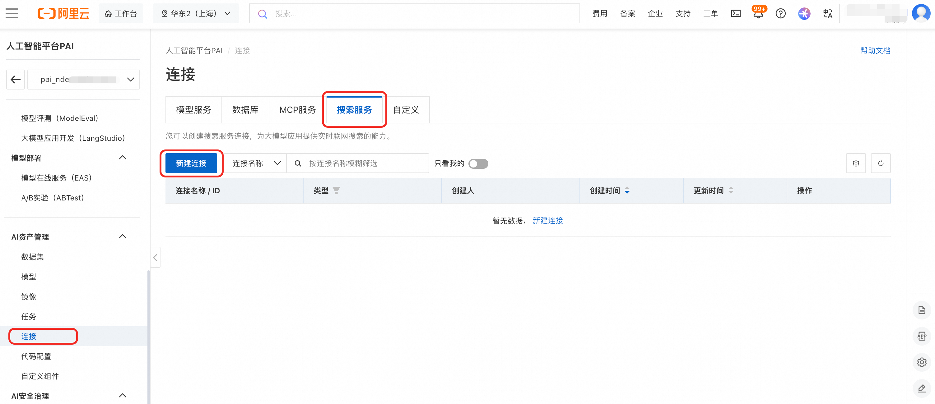Switch to the 自定义 tab
Screen dimensions: 935x404
pyautogui.click(x=406, y=110)
